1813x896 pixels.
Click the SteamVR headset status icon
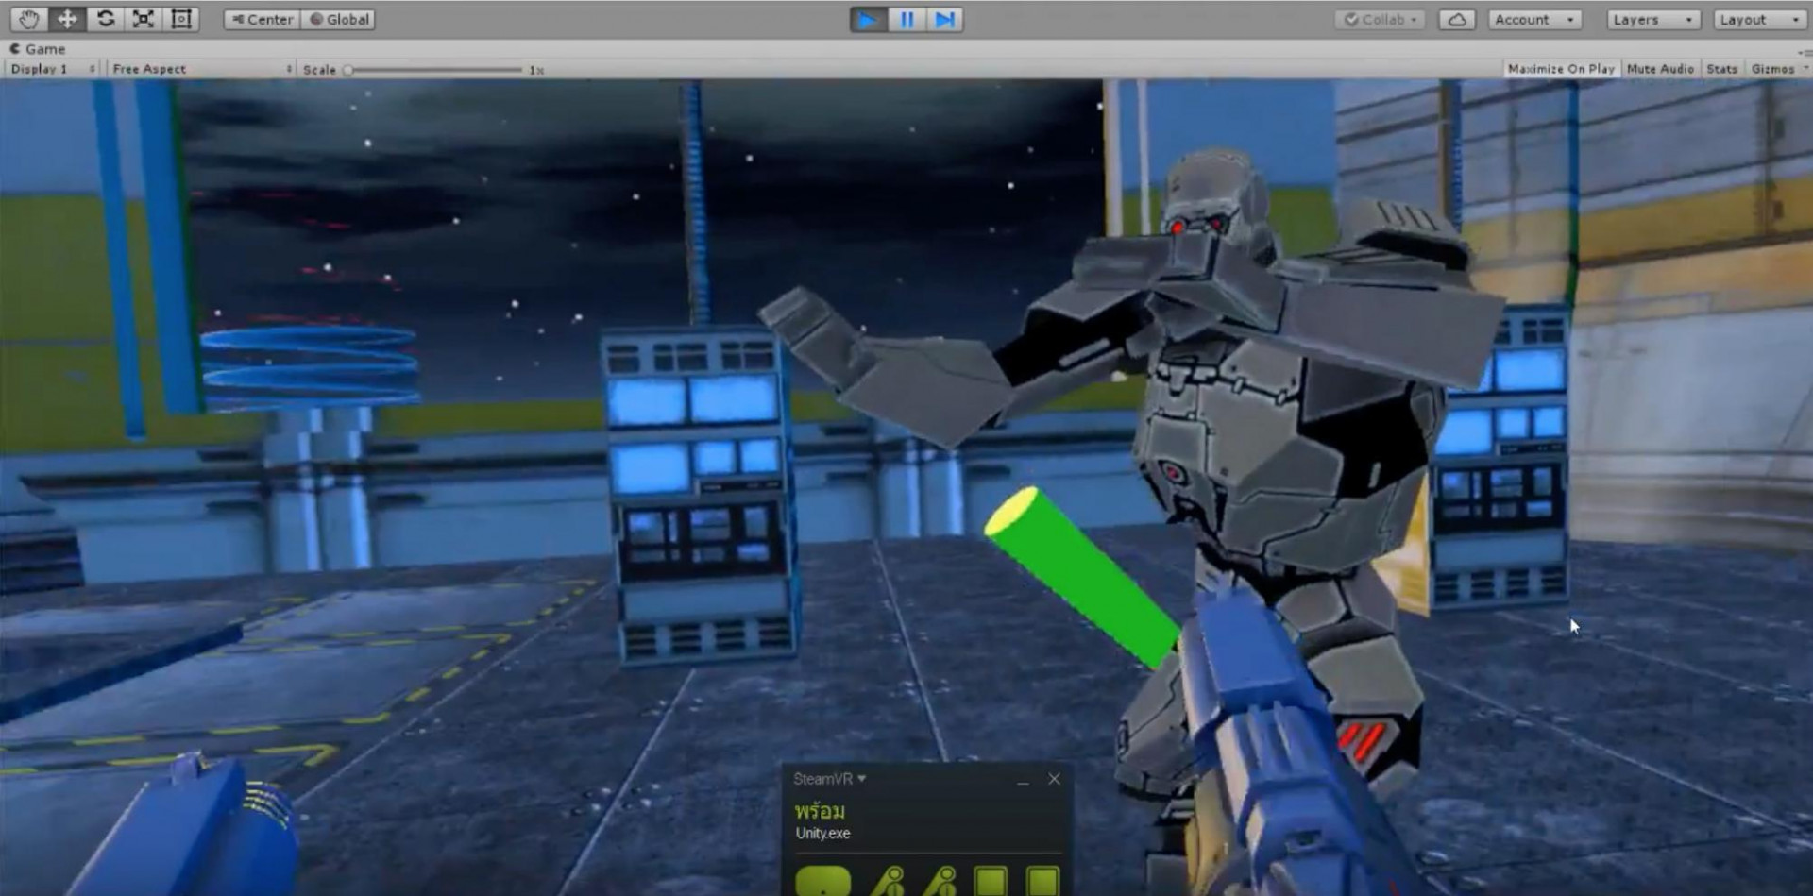point(822,882)
